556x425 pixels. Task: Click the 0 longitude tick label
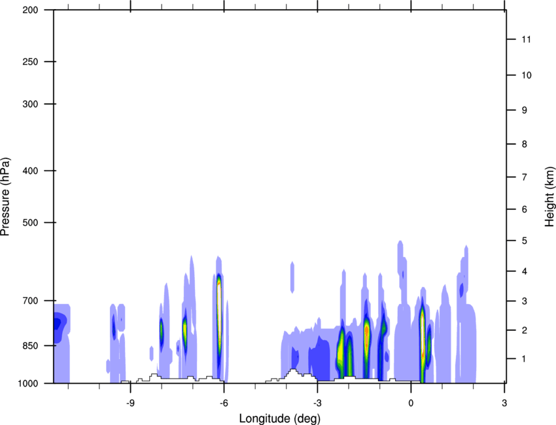pyautogui.click(x=411, y=403)
